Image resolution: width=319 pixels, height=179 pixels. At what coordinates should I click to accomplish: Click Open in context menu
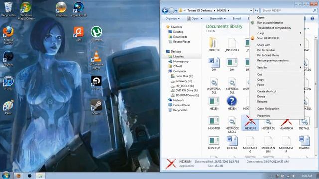[x=277, y=18]
